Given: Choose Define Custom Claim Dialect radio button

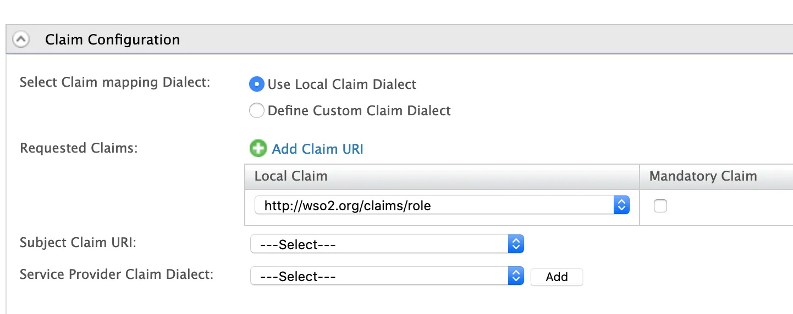Looking at the screenshot, I should coord(257,111).
